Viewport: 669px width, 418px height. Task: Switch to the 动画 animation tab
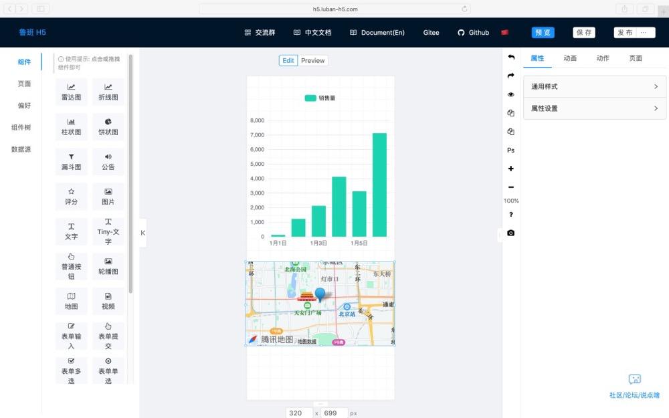pos(569,58)
